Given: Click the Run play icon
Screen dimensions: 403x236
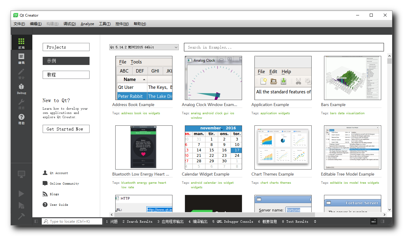Looking at the screenshot, I should (21, 194).
